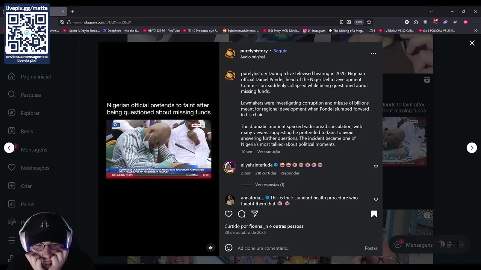Image resolution: width=481 pixels, height=270 pixels.
Task: Open I Spent A Day in Europ... bookmark
Action: tap(81, 31)
